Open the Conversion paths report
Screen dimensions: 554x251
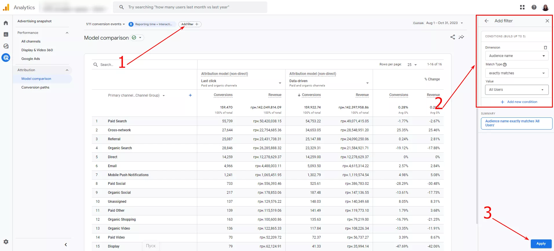tap(35, 87)
